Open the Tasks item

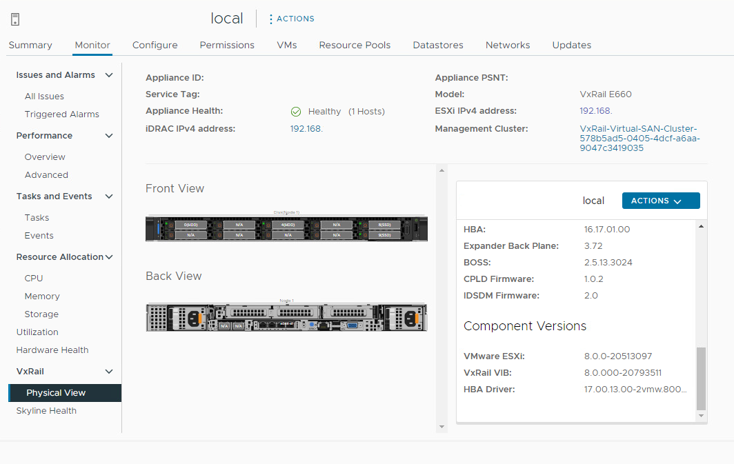tap(37, 217)
